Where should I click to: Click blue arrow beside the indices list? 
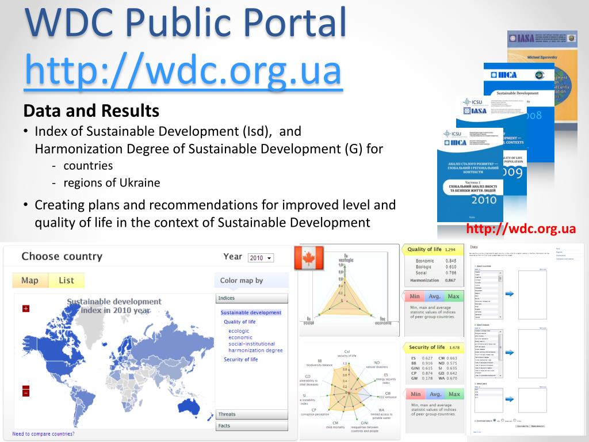point(510,353)
